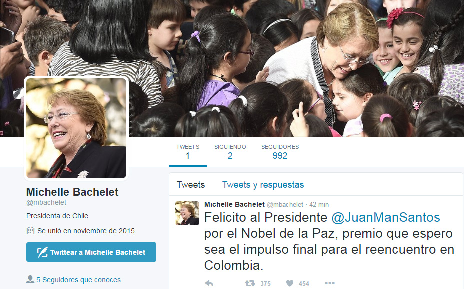
Task: Click the @mbachelet handle in tweet header
Action: pos(285,204)
